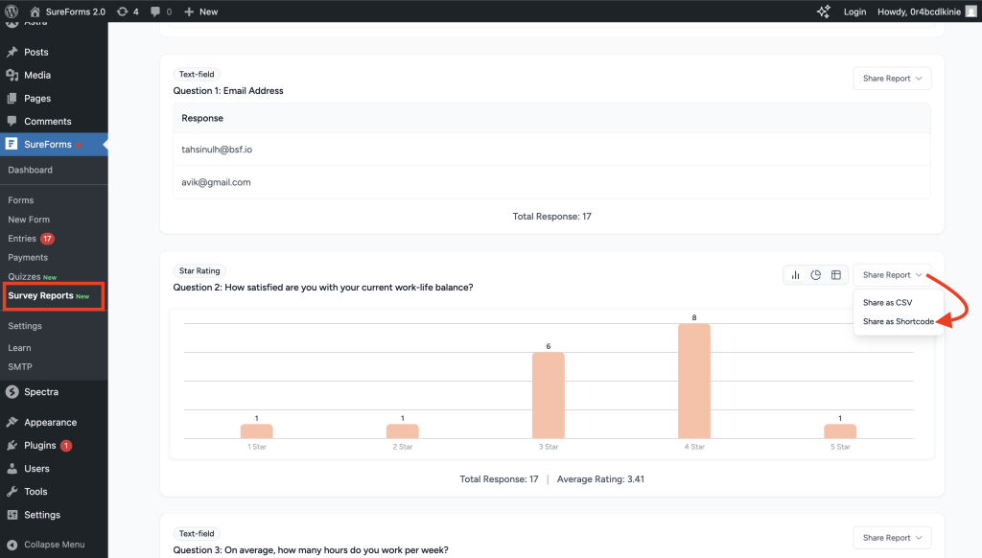Open Survey Reports submenu item

(x=49, y=295)
